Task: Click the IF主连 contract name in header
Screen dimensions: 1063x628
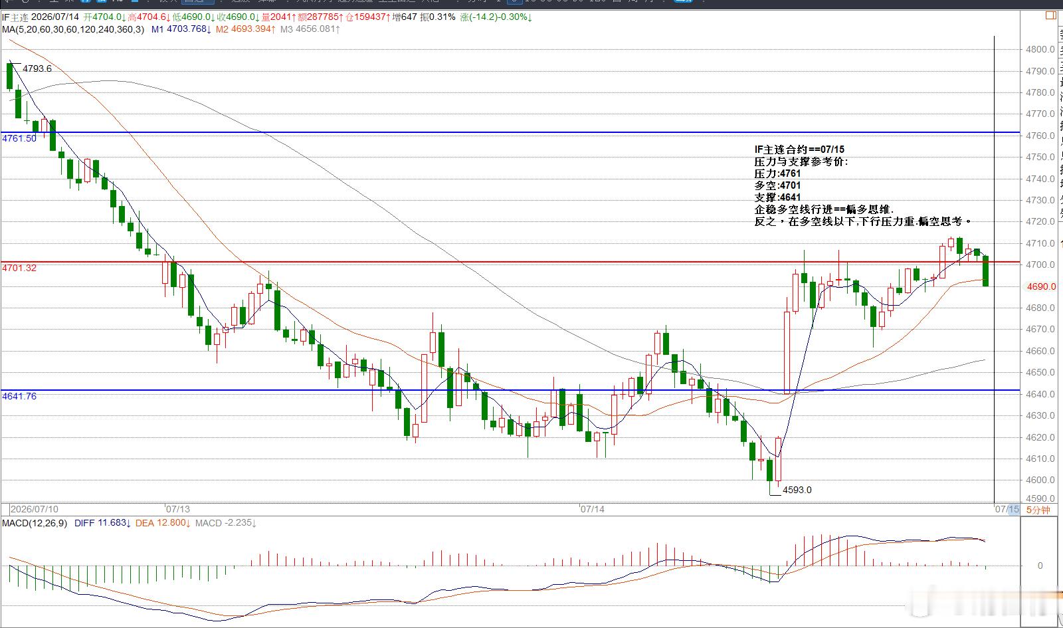Action: click(15, 17)
